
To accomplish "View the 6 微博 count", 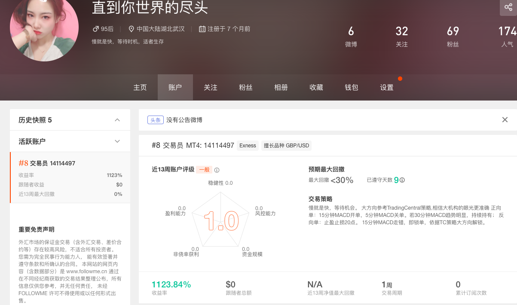I will 351,37.
